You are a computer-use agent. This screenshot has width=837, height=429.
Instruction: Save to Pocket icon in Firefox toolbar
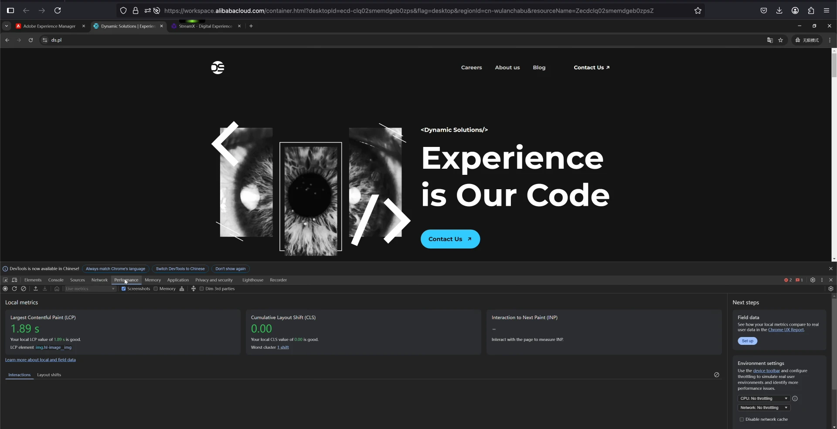[763, 10]
